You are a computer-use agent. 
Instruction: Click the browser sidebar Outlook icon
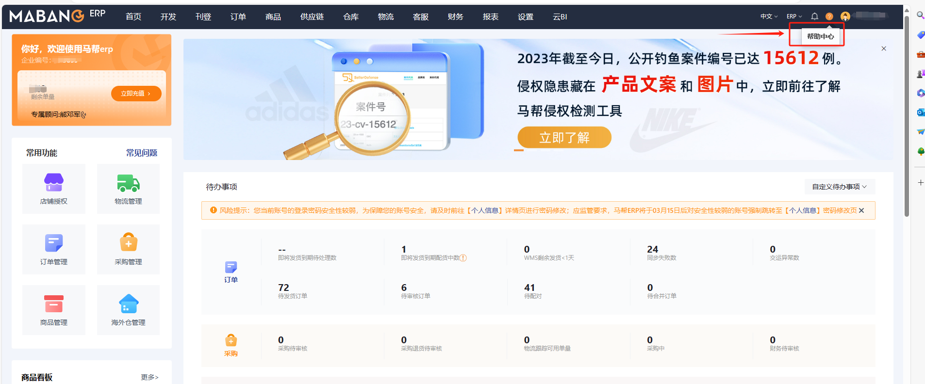(920, 112)
